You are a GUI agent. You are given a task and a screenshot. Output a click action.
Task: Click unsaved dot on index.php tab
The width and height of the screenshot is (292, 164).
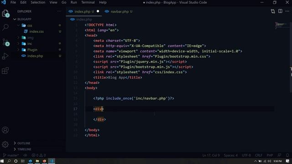98,11
